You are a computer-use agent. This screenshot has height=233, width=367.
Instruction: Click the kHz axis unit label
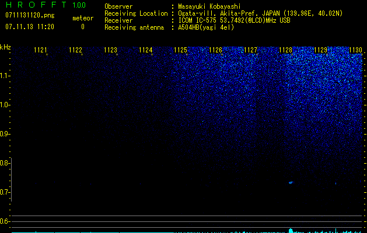5,47
